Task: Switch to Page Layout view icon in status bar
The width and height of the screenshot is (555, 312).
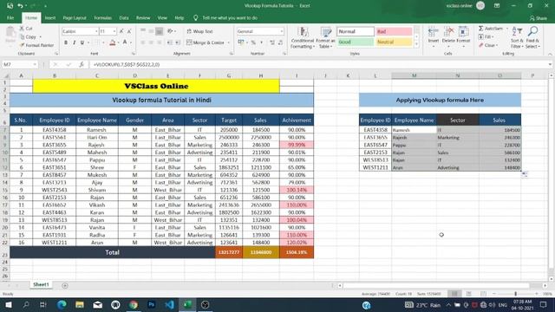Action: [x=469, y=294]
